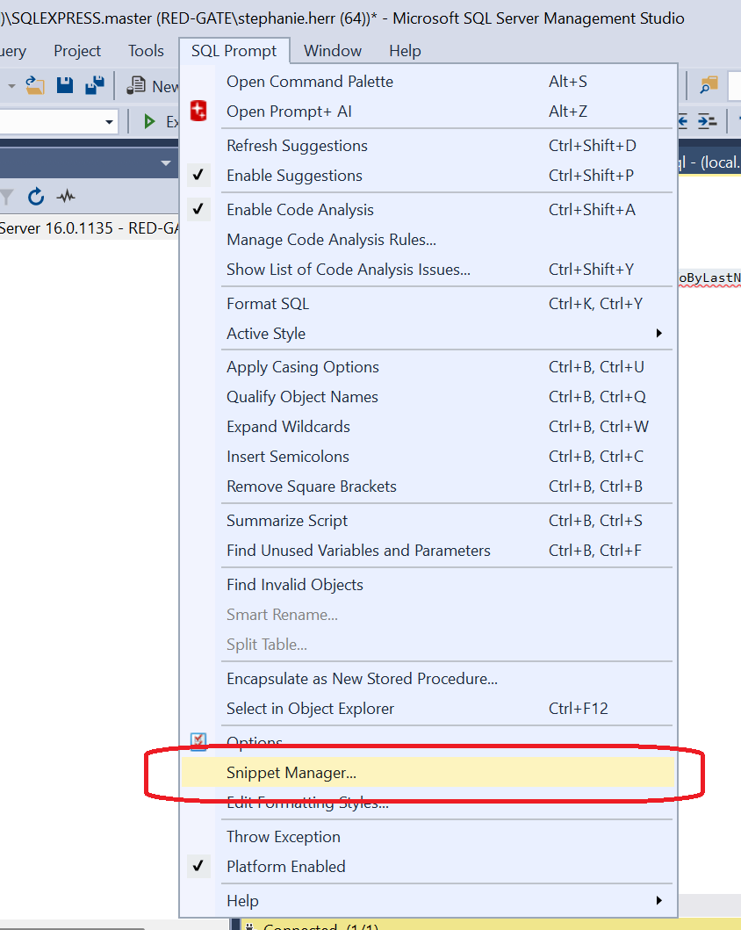Image resolution: width=741 pixels, height=930 pixels.
Task: Open Snippet Manager from the menu
Action: point(291,773)
